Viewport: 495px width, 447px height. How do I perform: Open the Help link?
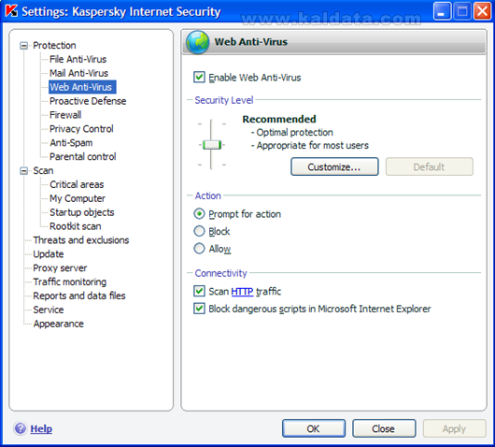[41, 428]
